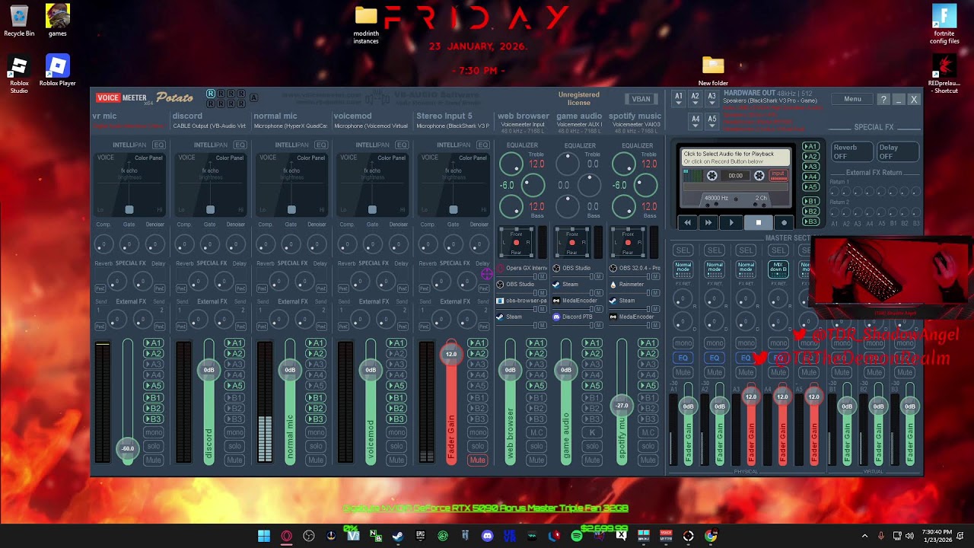974x548 pixels.
Task: Click the EQ icon on normal mic strip
Action: tap(321, 145)
